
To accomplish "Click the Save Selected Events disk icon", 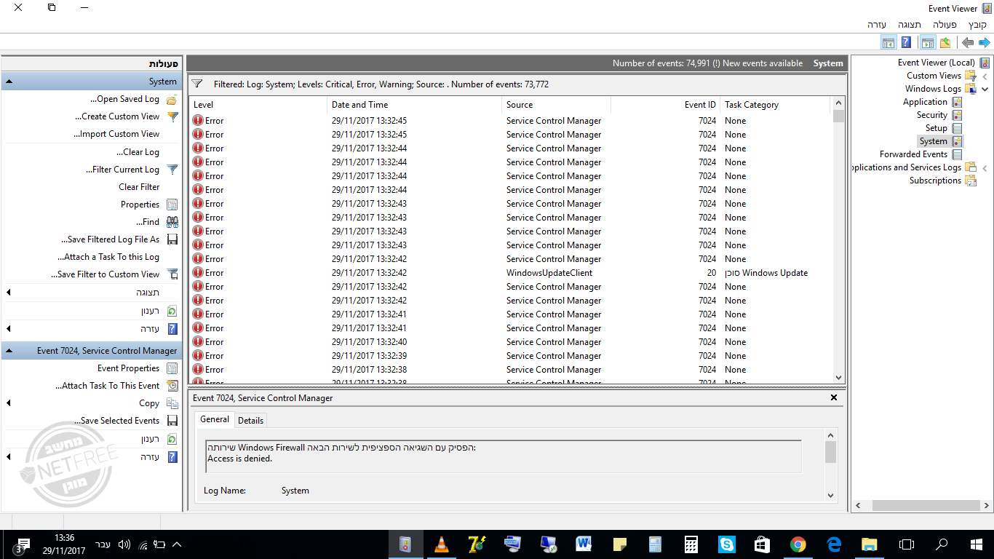I will 172,421.
